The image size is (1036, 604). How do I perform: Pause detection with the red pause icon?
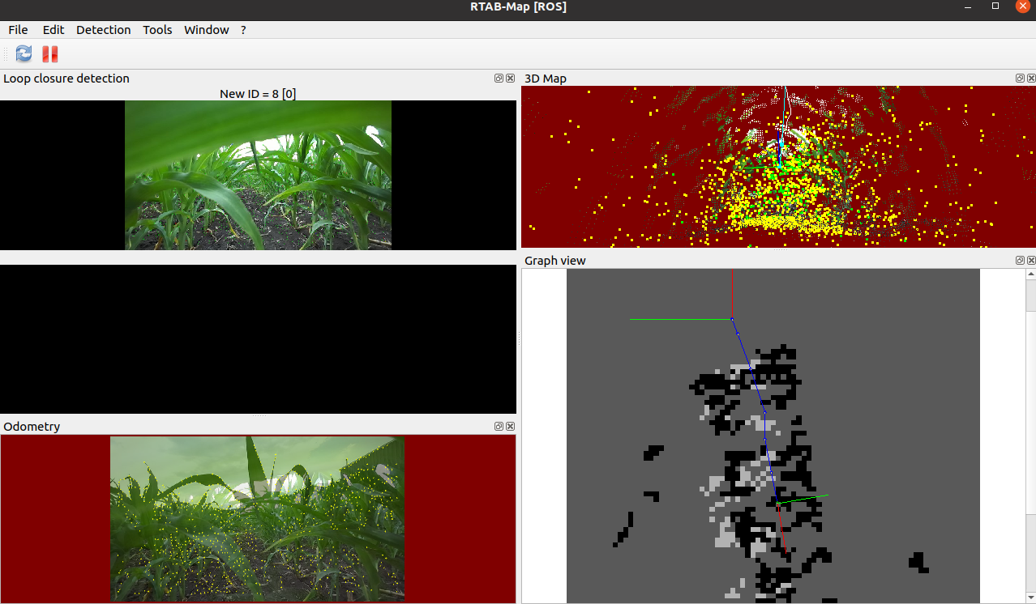click(50, 54)
